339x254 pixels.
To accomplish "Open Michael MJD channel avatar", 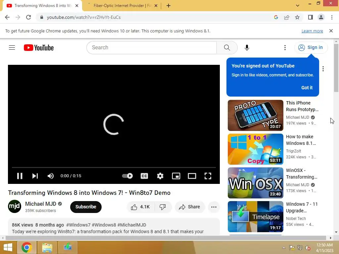I will coord(15,206).
